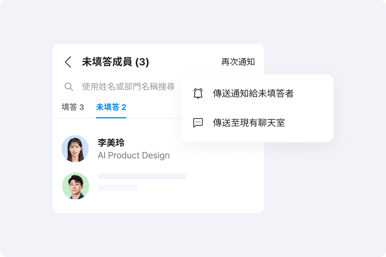Click the blue underline beneath 未填答 2
Viewport: 386px width, 257px height.
(111, 118)
